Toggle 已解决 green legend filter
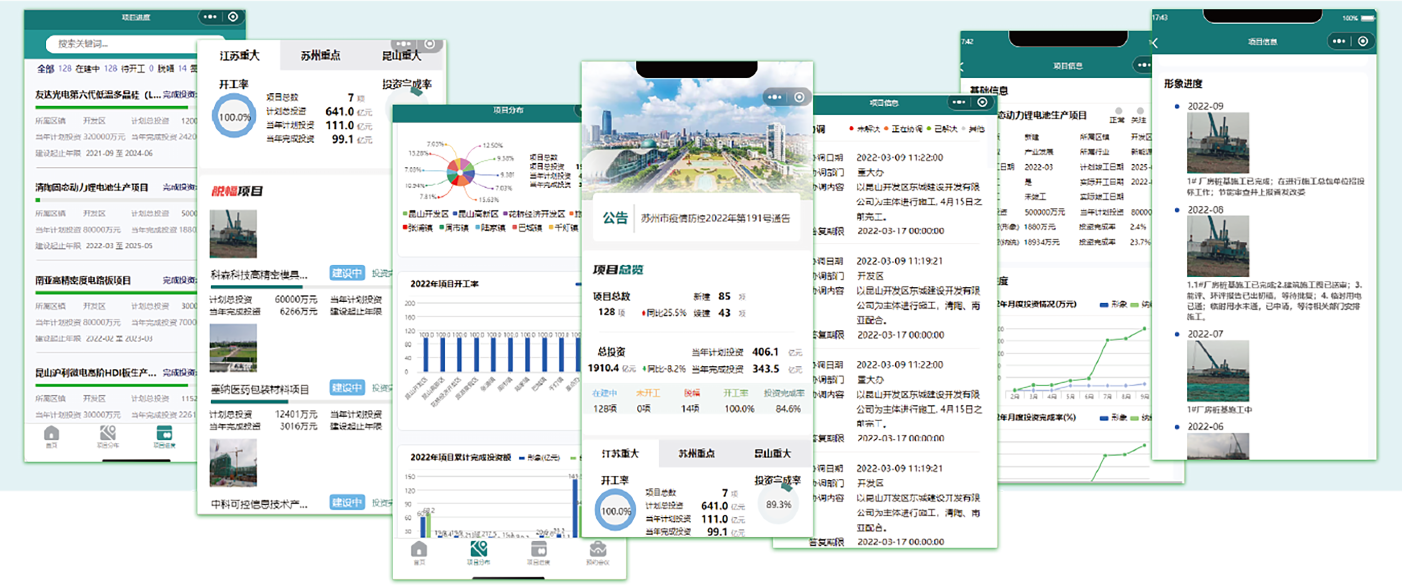Viewport: 1402px width, 586px height. [x=942, y=129]
